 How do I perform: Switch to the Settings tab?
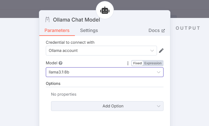[89, 30]
